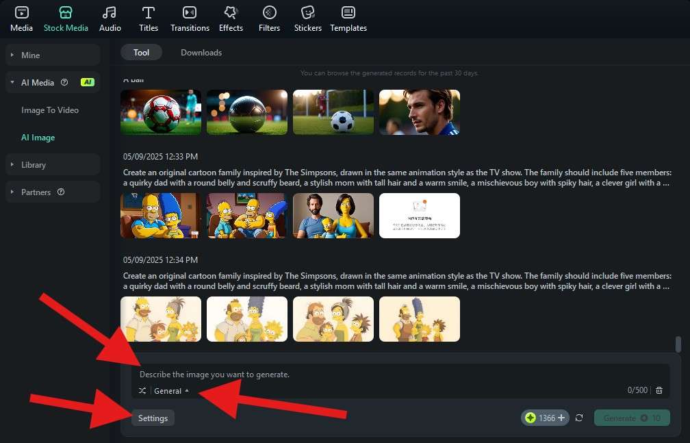Select the red and white soccer ball thumbnail

161,112
